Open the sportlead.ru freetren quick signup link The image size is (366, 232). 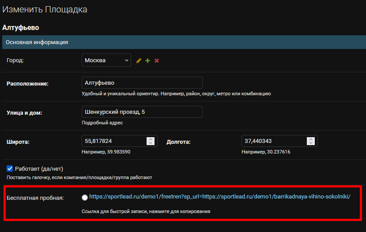220,197
